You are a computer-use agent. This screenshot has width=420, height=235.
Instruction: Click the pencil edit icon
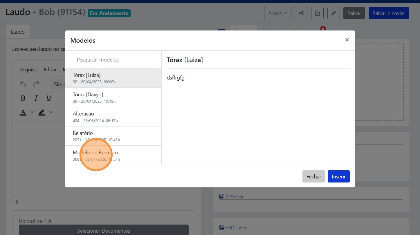pyautogui.click(x=334, y=13)
